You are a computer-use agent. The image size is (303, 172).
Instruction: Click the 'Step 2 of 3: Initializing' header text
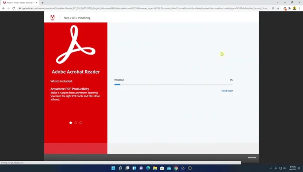[77, 18]
